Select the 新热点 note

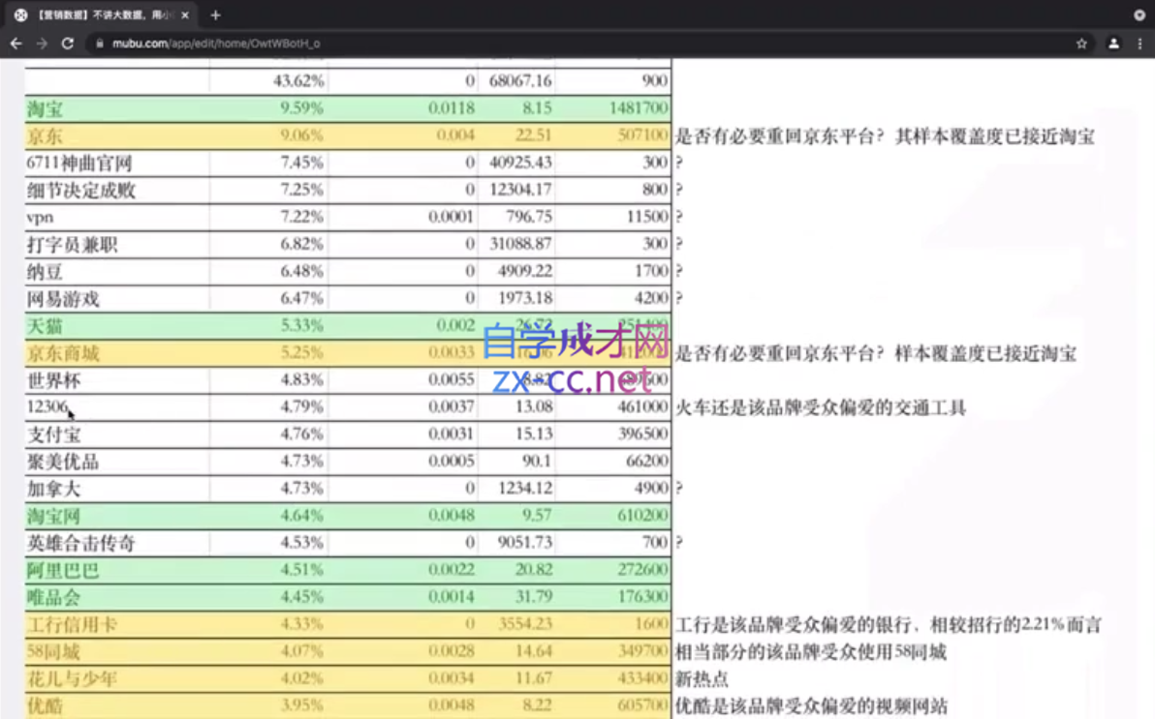click(x=702, y=679)
